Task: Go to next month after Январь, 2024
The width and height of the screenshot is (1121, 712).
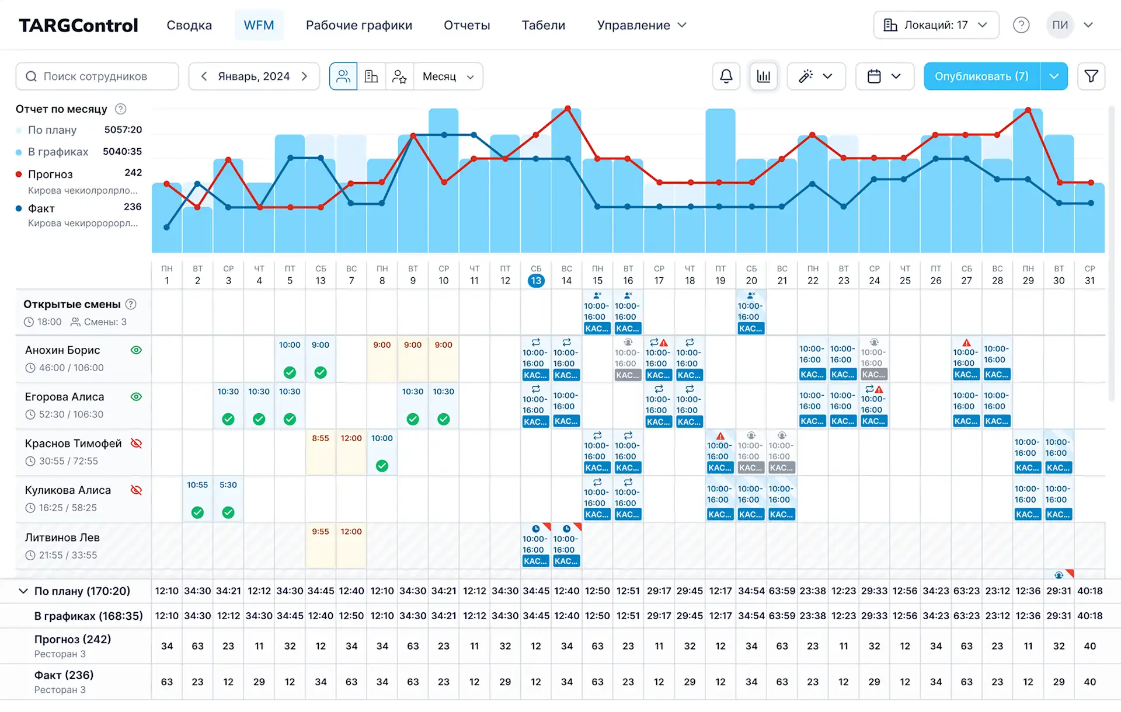Action: pos(304,76)
